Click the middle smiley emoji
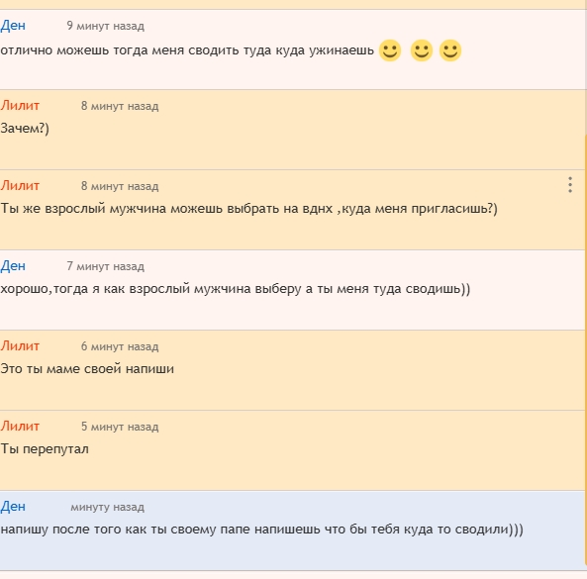 [x=422, y=50]
